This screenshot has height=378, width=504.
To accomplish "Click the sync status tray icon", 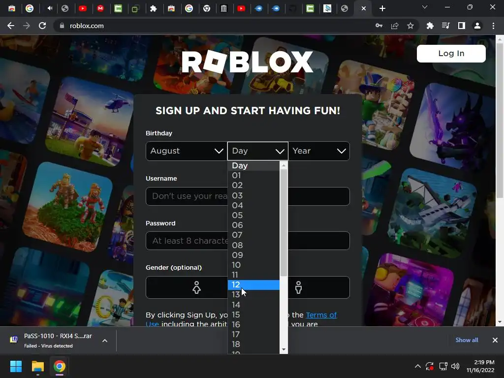I will 430,366.
